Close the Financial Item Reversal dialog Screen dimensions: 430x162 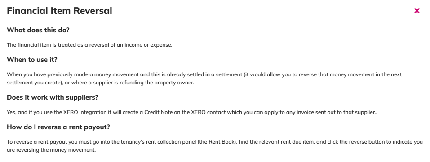click(x=417, y=11)
